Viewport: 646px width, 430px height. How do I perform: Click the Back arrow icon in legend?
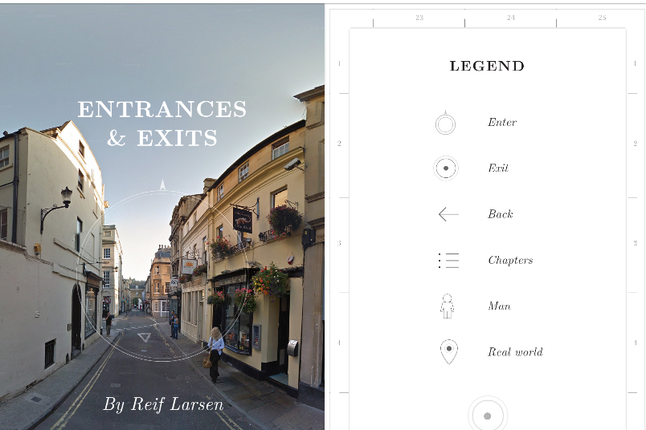point(448,214)
